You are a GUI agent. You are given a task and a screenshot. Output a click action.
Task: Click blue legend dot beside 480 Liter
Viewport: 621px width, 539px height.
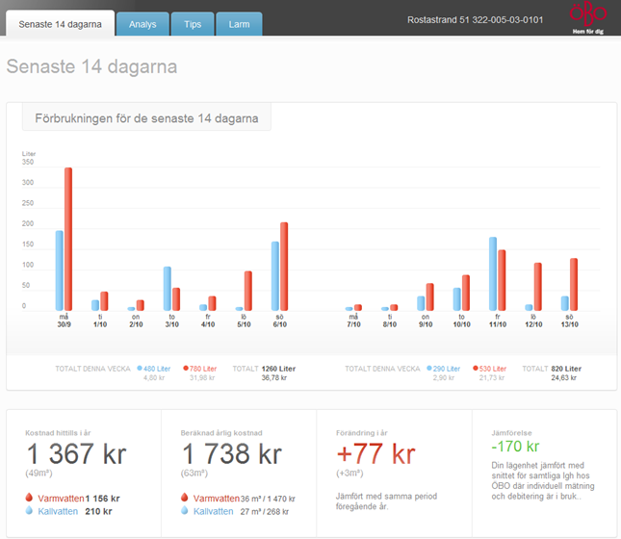(x=140, y=369)
